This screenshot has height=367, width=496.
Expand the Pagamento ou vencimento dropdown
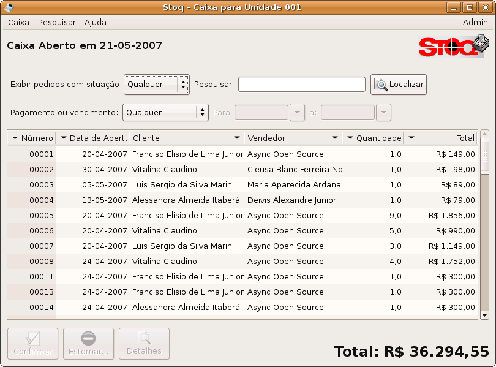(x=165, y=113)
